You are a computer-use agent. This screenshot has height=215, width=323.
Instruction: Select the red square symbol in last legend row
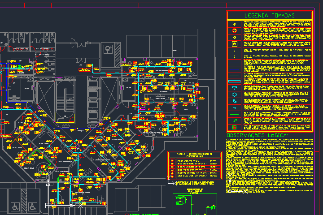pos(234,128)
